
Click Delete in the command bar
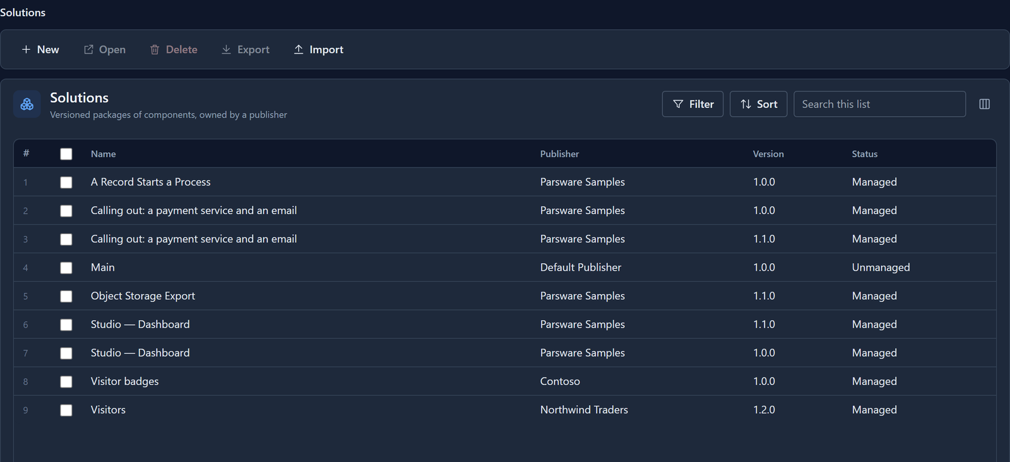(174, 49)
